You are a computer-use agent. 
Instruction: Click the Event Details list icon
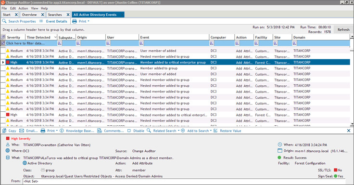tap(41, 21)
